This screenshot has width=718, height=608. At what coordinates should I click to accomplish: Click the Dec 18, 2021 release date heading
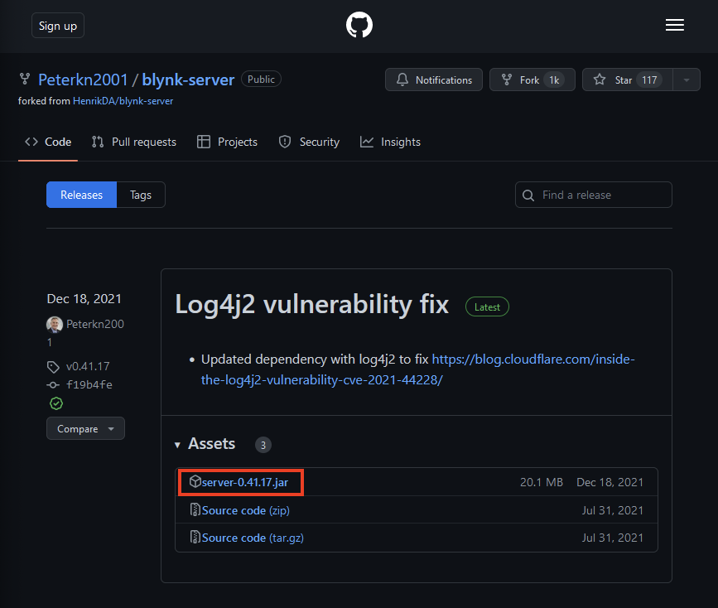84,299
